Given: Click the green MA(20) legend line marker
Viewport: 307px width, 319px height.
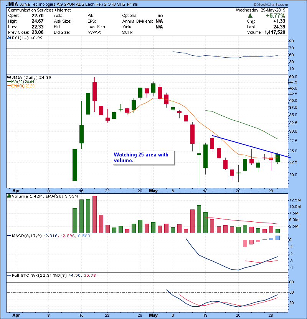Looking at the screenshot, I should [9, 81].
